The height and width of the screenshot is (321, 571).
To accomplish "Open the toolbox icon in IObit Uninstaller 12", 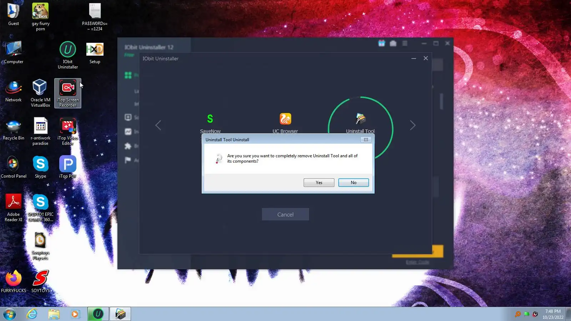I will click(393, 43).
